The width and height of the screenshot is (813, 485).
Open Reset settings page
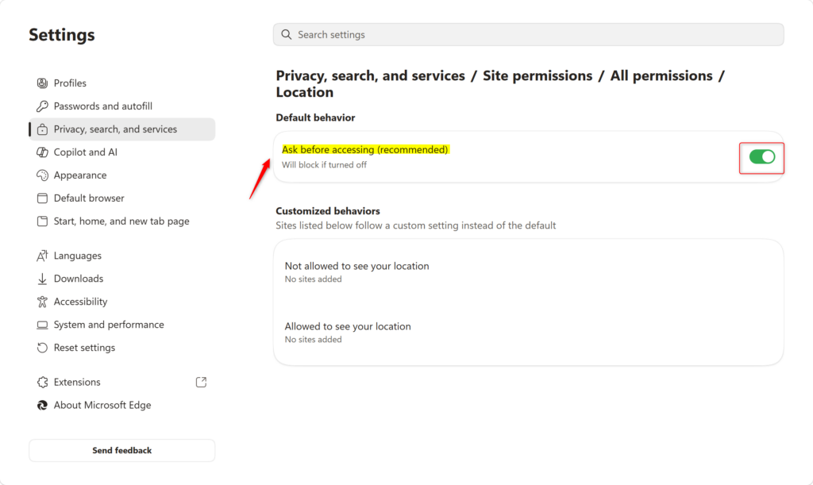(121, 348)
